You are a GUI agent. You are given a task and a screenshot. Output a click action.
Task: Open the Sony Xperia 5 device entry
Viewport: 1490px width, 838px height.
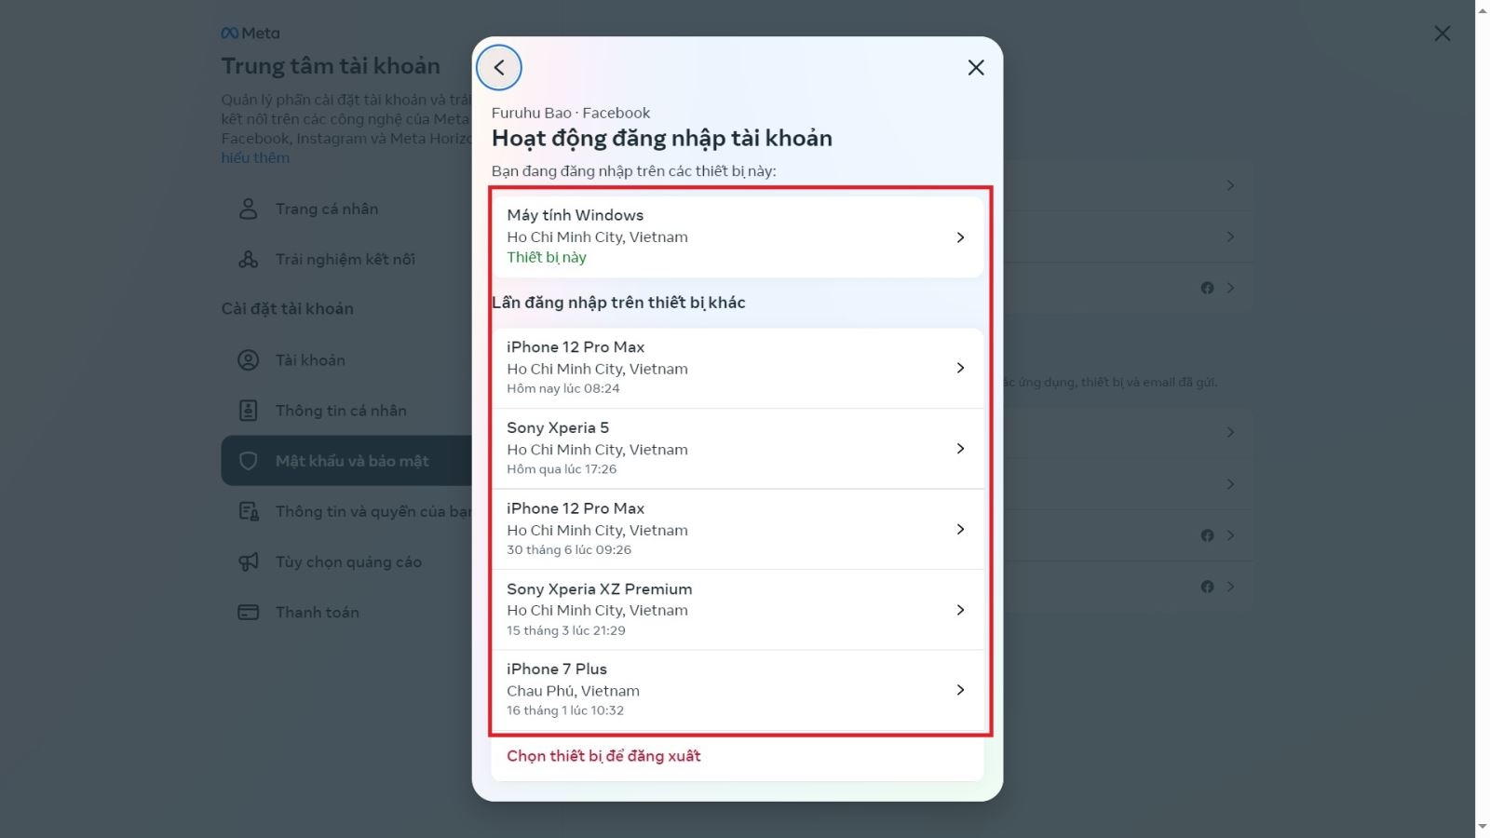738,449
